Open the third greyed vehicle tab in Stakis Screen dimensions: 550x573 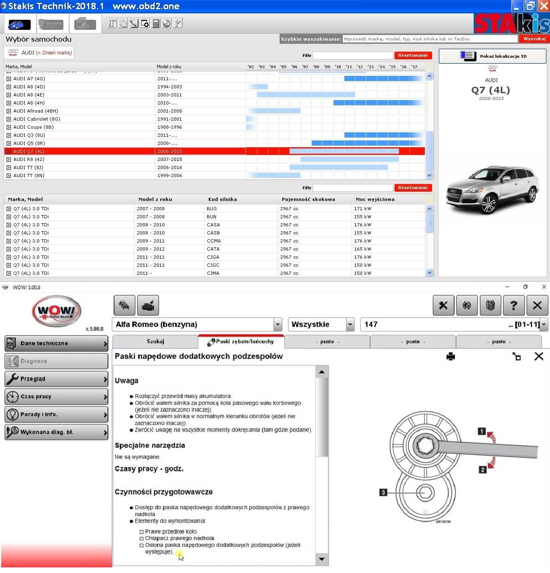click(85, 24)
